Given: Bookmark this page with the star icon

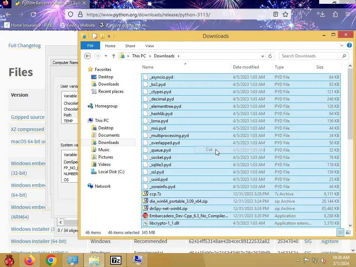Looking at the screenshot, I should click(x=285, y=15).
